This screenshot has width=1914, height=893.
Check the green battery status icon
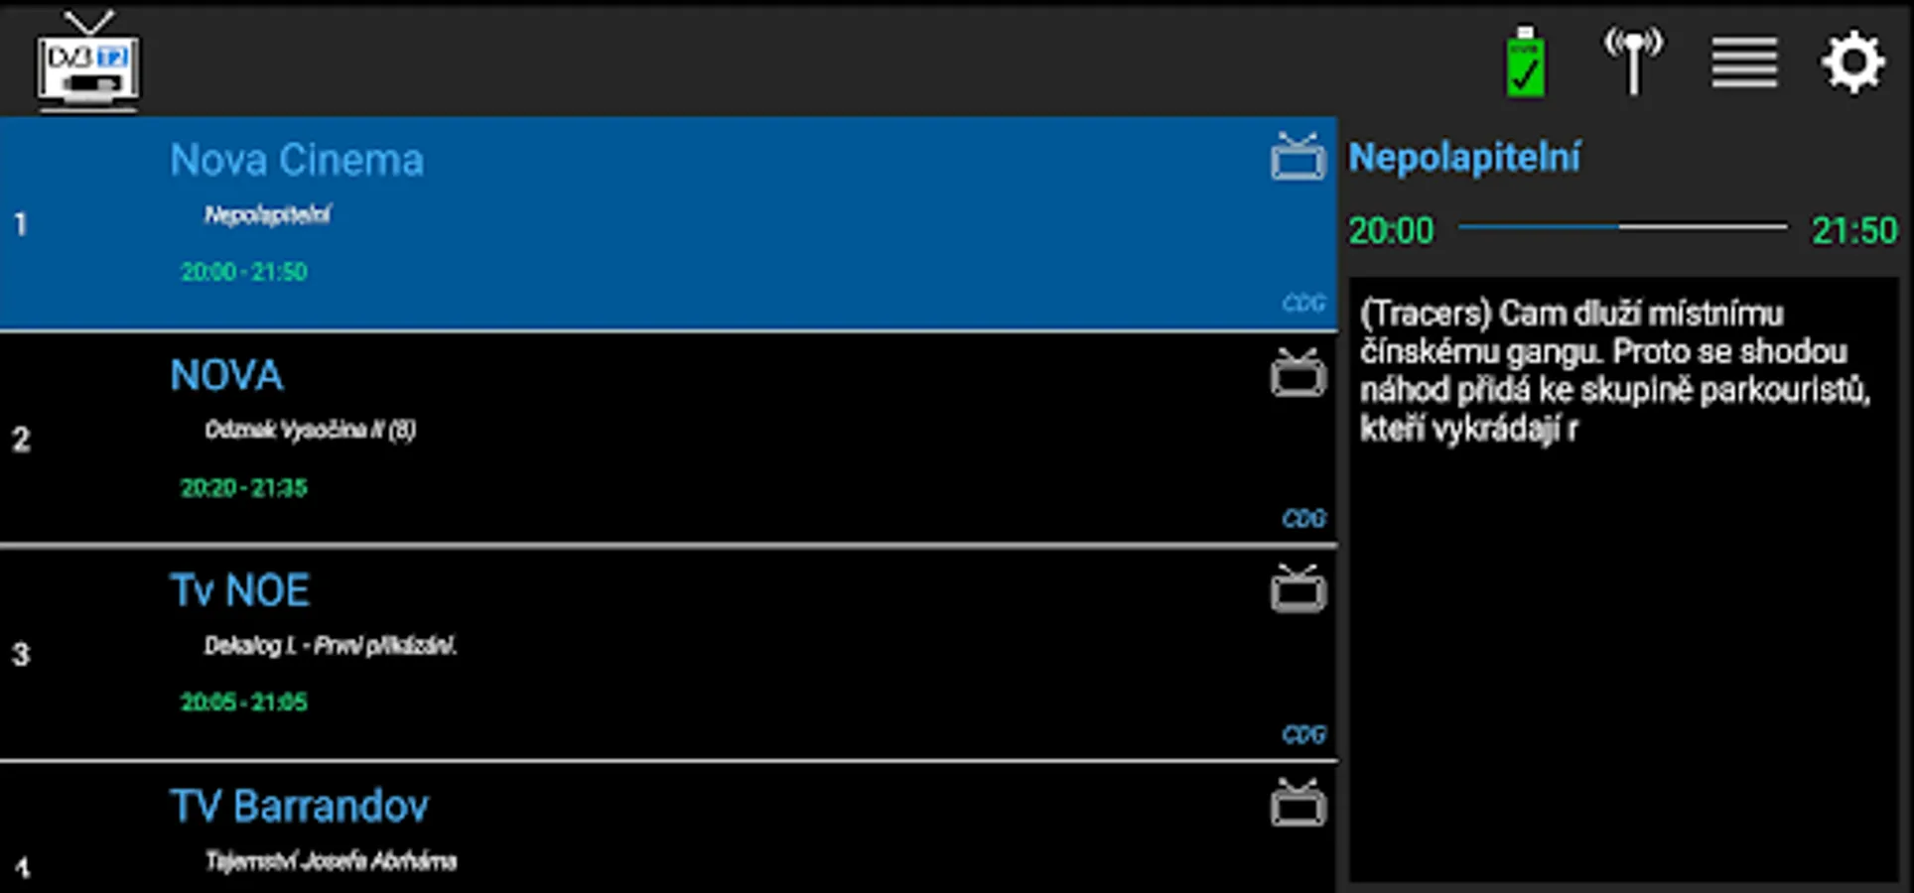[x=1526, y=62]
